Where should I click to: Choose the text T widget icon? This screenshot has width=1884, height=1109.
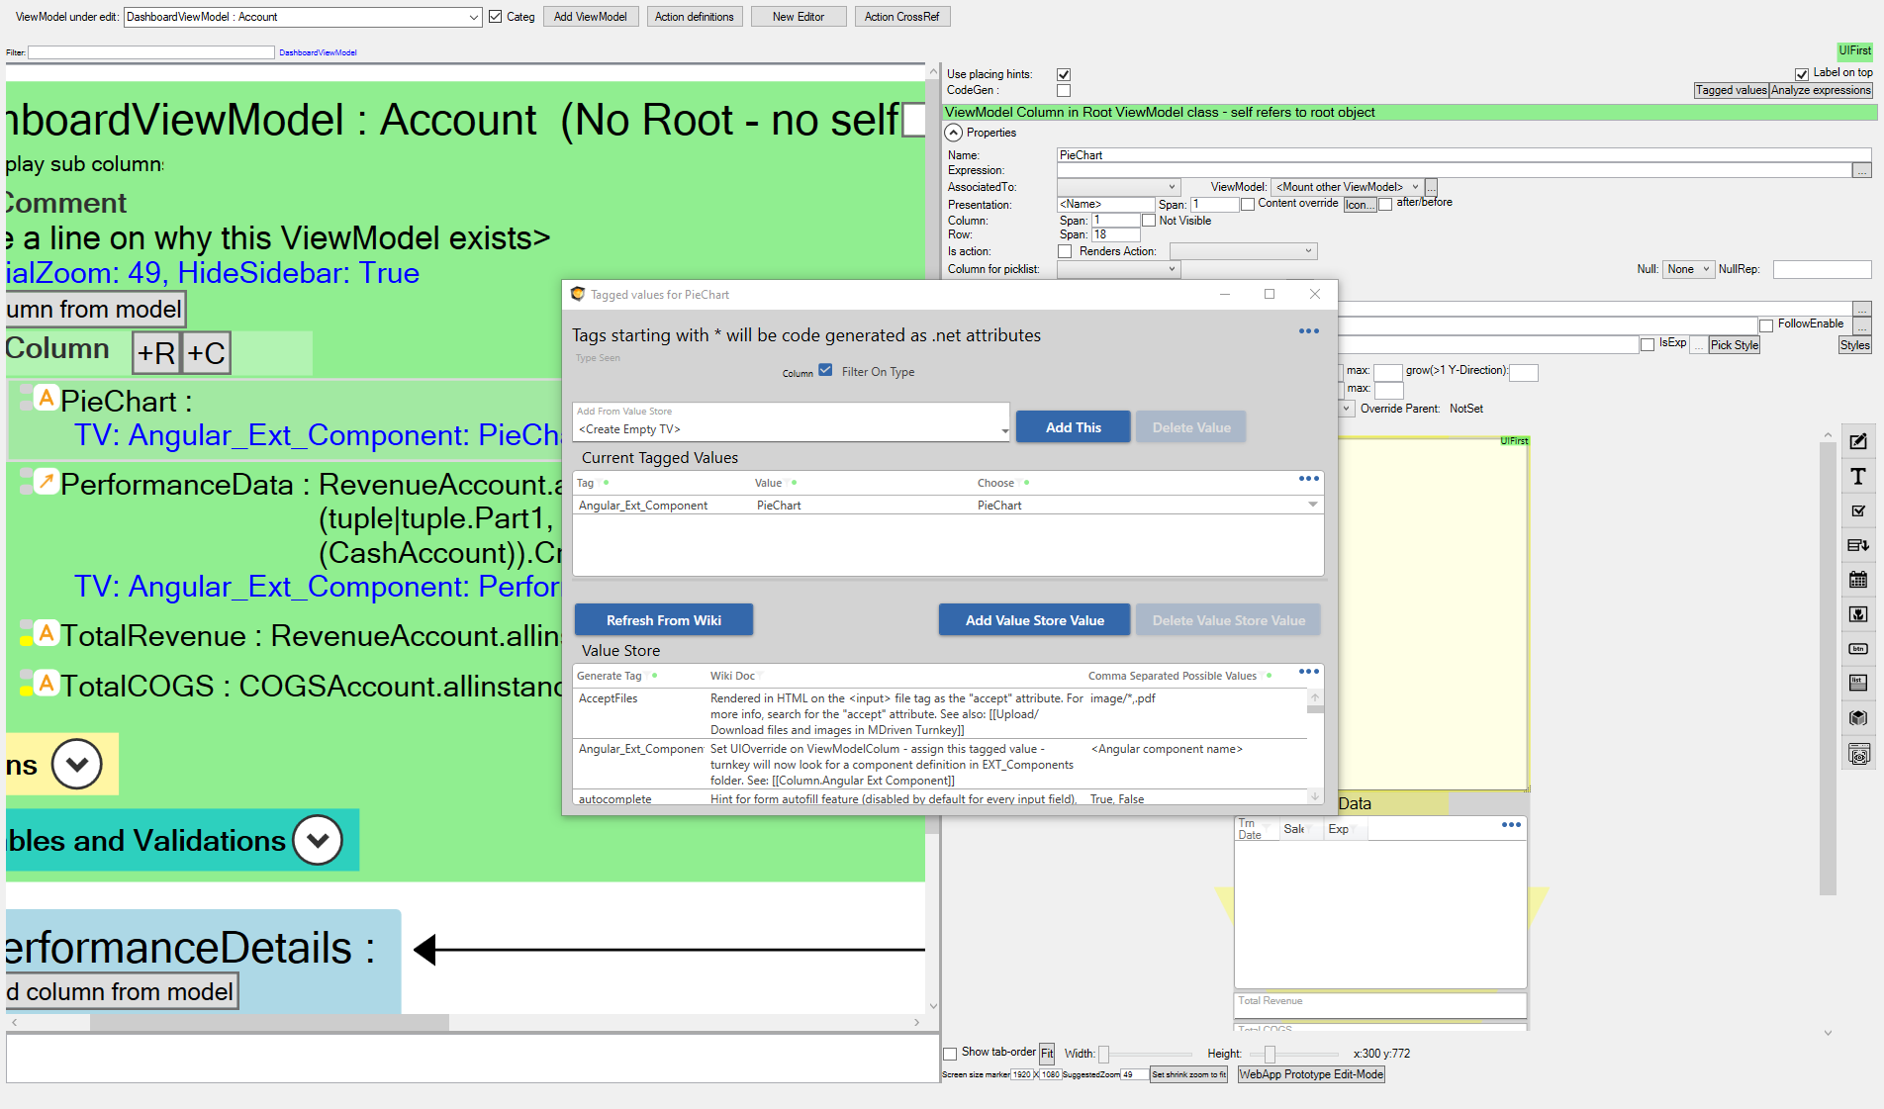1858,477
